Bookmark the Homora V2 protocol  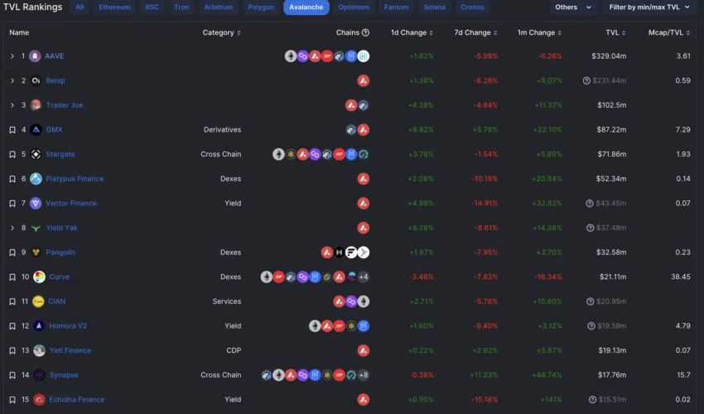[x=12, y=326]
